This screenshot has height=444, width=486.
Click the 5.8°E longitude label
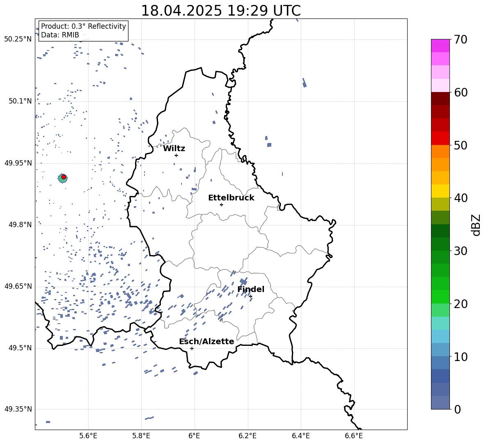coord(141,436)
